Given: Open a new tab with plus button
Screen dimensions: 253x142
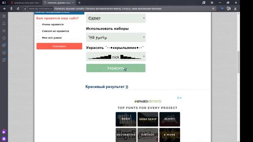Looking at the screenshot, I should (79, 3).
